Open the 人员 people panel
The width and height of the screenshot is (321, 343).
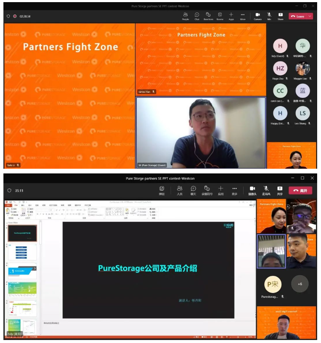180,191
